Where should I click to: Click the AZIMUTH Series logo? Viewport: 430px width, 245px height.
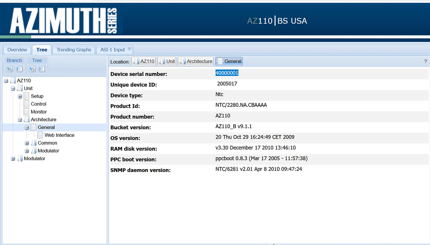(x=63, y=20)
